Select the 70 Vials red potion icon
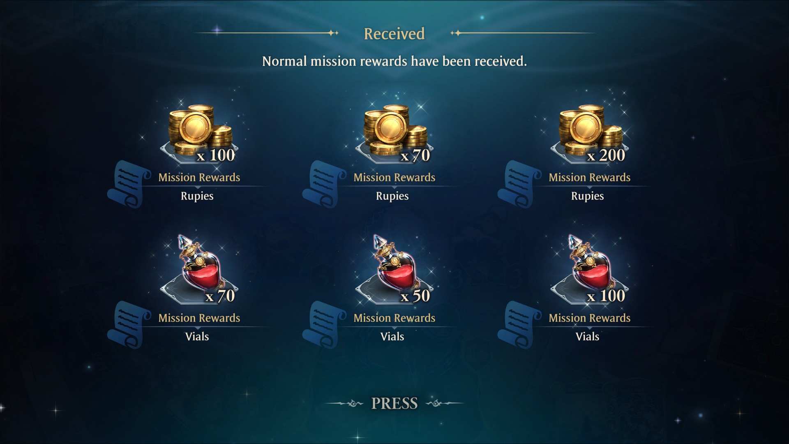Screen dimensions: 789x444 [201, 264]
